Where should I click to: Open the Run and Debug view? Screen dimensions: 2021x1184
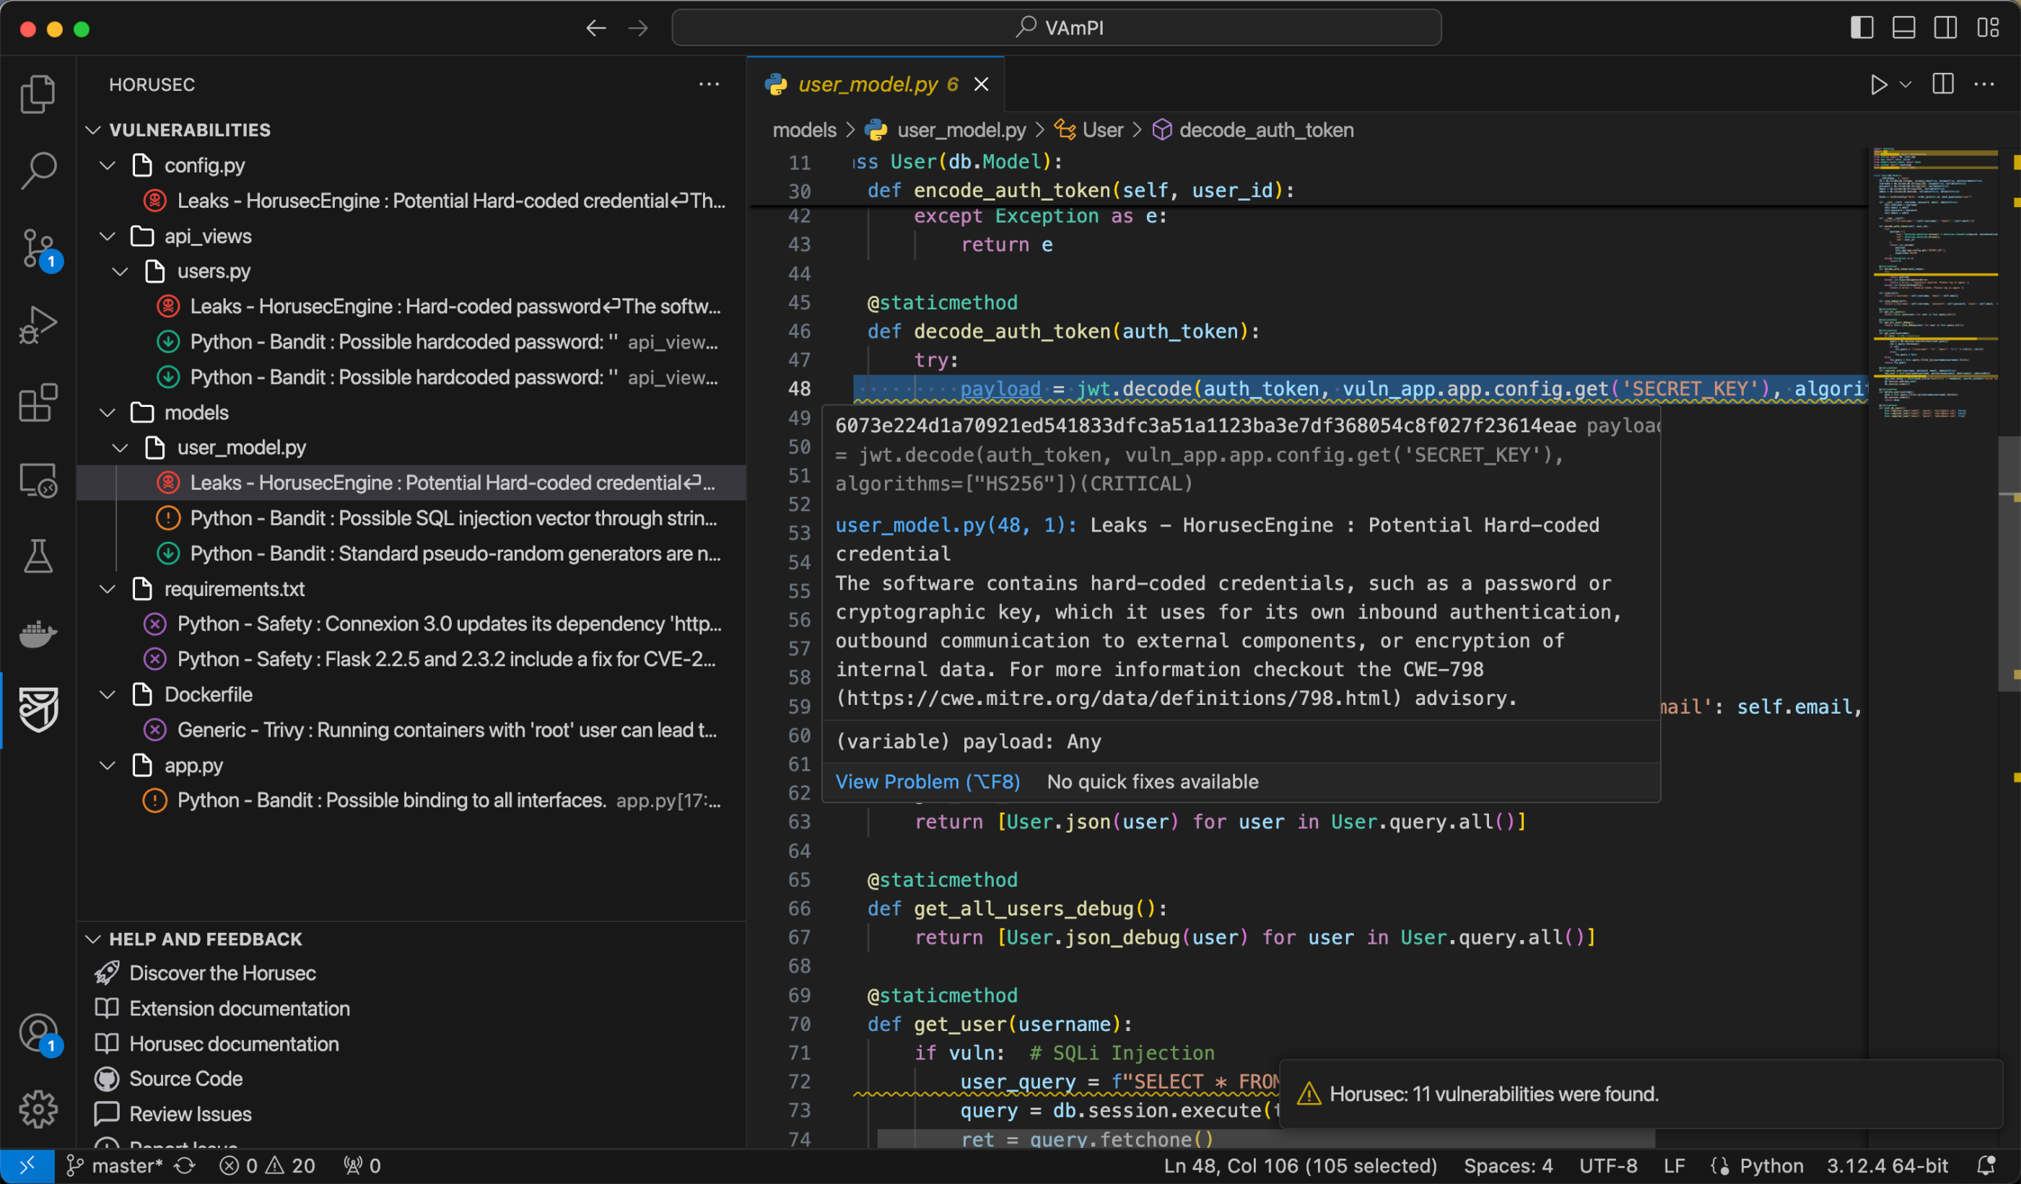38,325
